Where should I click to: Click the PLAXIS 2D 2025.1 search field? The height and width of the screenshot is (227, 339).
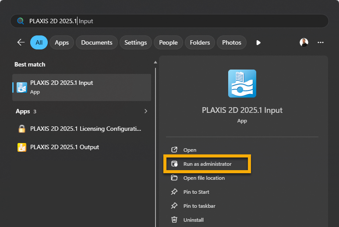point(169,21)
